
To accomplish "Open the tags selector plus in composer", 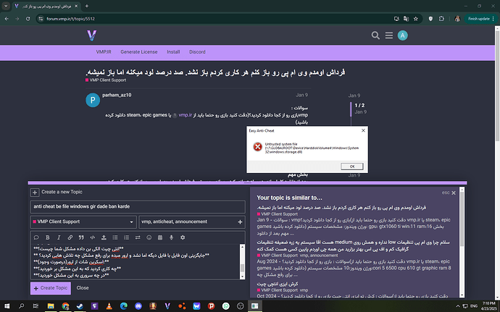I will point(240,222).
